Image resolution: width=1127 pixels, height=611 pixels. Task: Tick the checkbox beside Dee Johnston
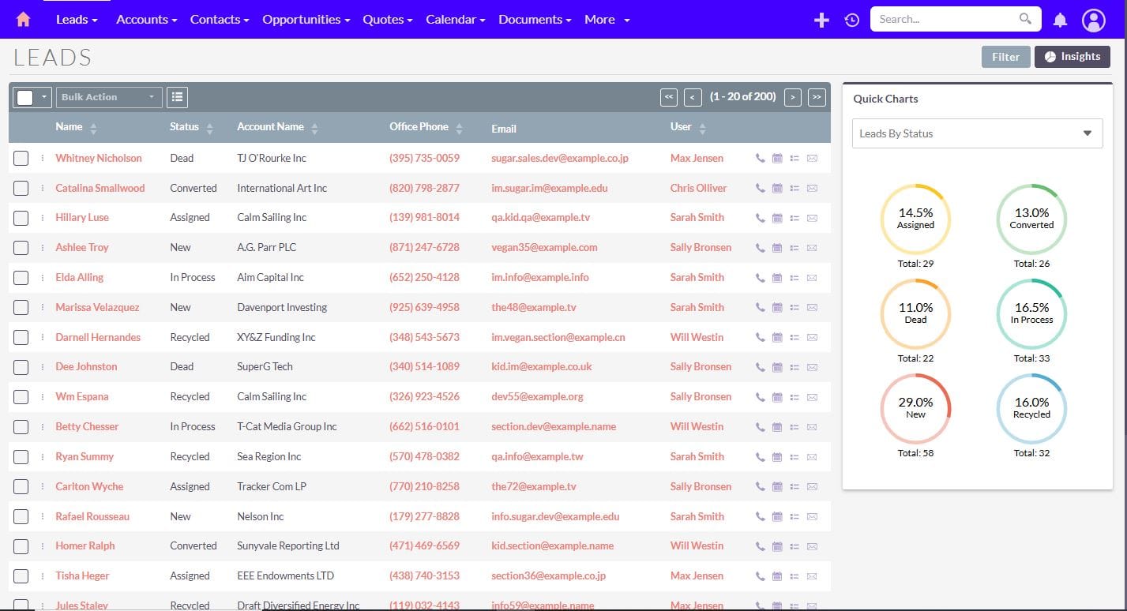pos(21,367)
